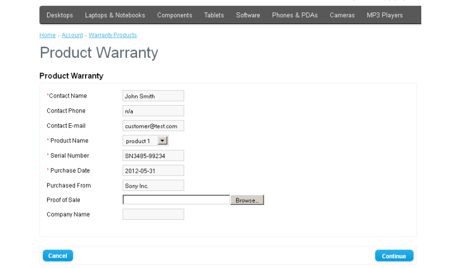This screenshot has width=455, height=268.
Task: Open the Laptops & Notebooks menu
Action: coord(115,15)
